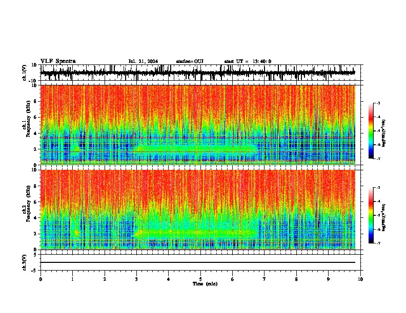Click the time axis tick label 10
Image resolution: width=406 pixels, height=313 pixels.
[360, 279]
